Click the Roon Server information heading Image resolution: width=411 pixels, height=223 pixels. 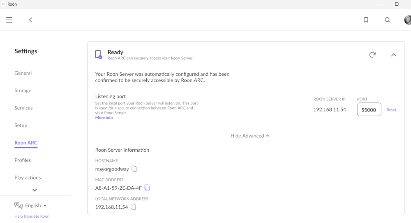122,150
